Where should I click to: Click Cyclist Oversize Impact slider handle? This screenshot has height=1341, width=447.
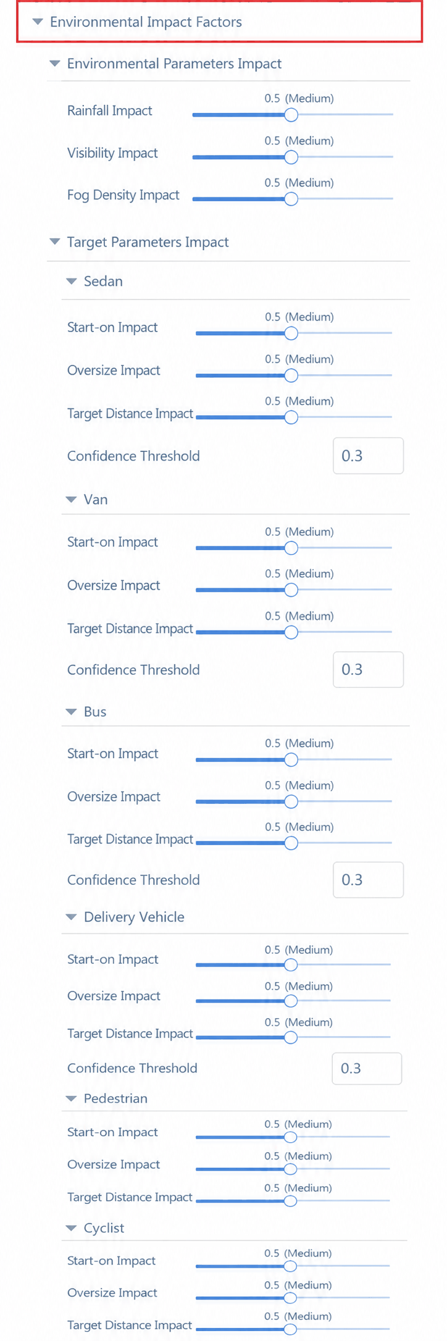(x=290, y=1298)
